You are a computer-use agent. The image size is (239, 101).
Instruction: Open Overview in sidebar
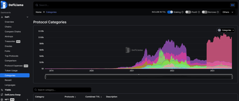click(x=9, y=22)
